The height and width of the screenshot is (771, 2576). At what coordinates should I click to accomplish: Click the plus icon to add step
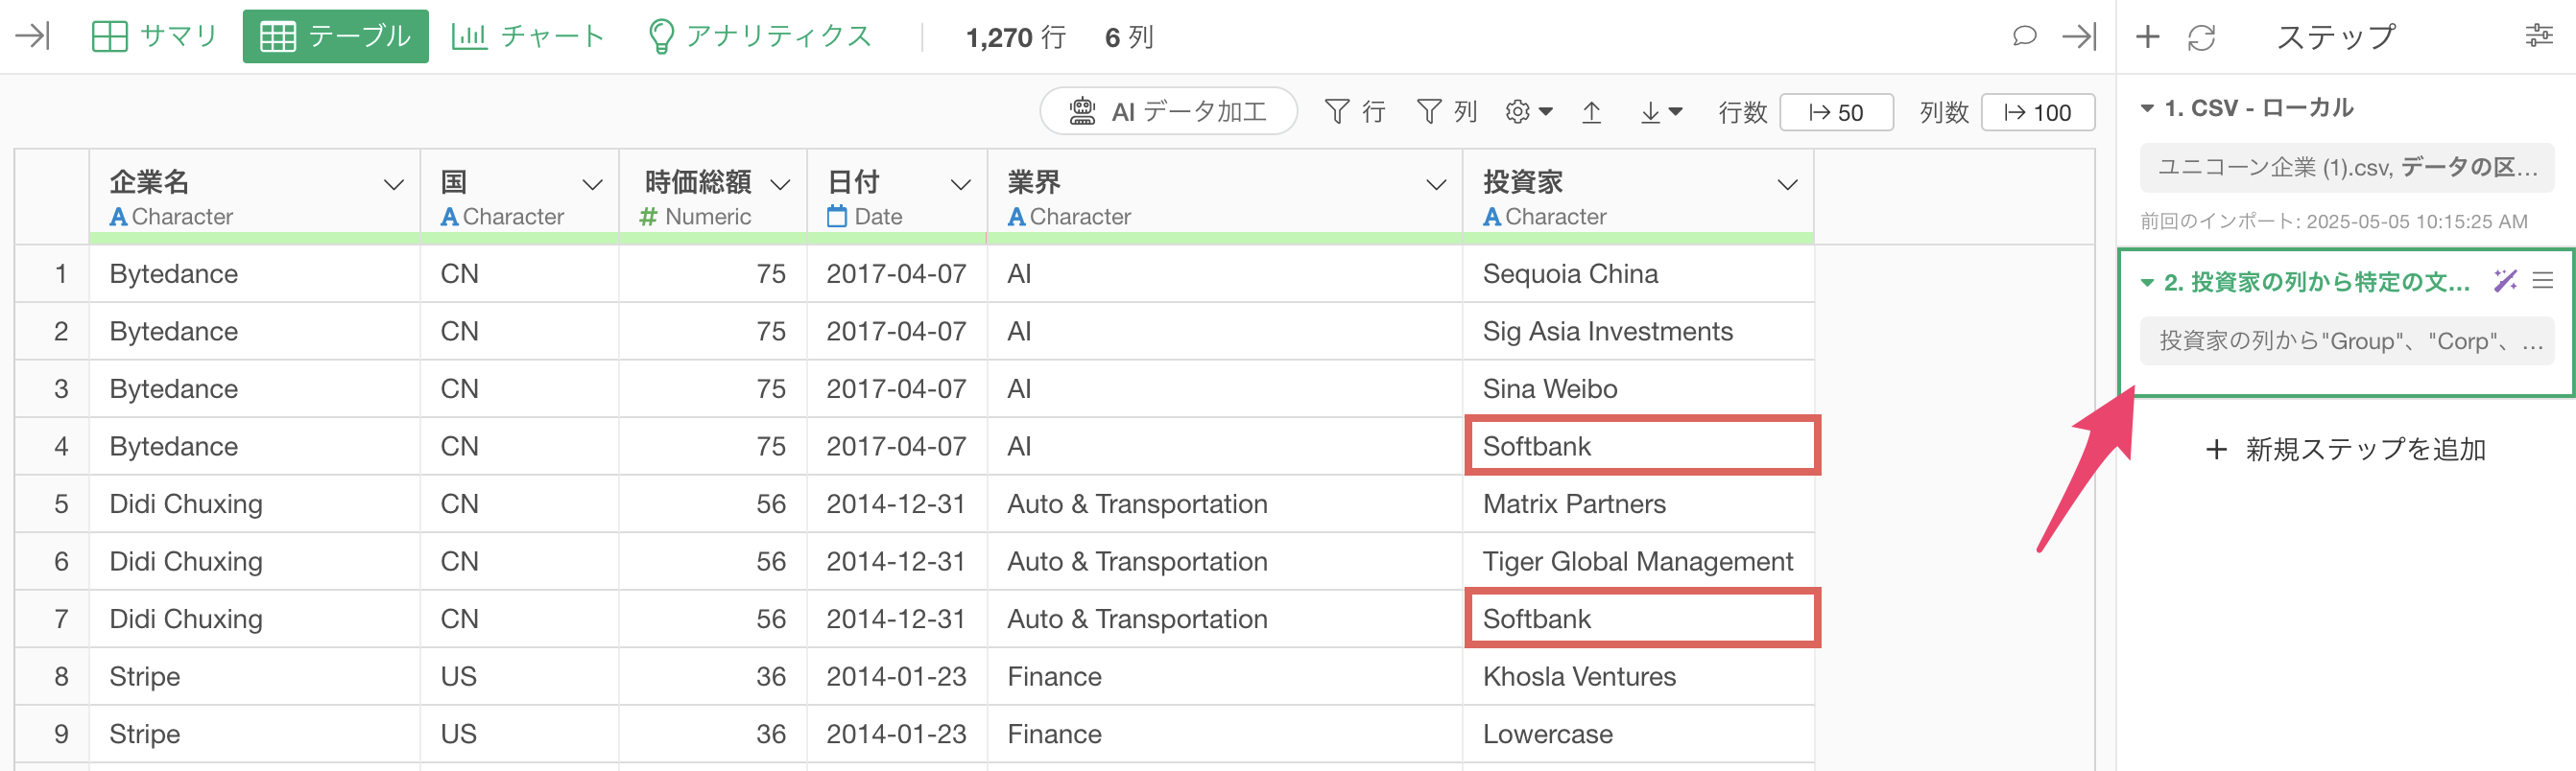point(2147,37)
